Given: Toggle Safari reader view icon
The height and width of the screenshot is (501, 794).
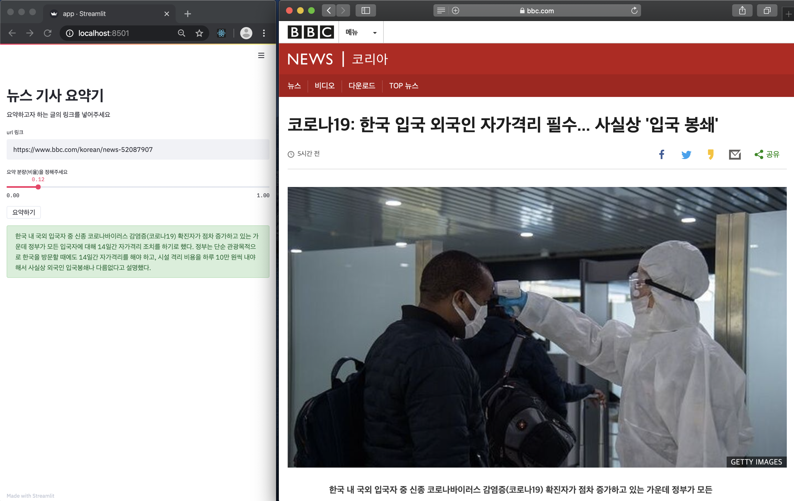Looking at the screenshot, I should (441, 10).
